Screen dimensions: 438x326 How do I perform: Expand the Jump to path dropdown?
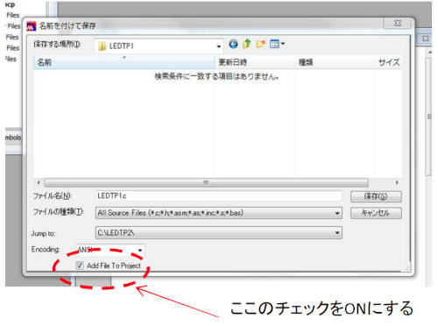point(337,233)
